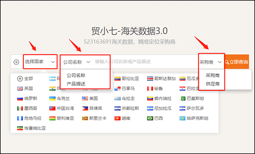Screen dimensions: 255x154
Task: Select country 危地马拉
Action: pyautogui.click(x=29, y=118)
